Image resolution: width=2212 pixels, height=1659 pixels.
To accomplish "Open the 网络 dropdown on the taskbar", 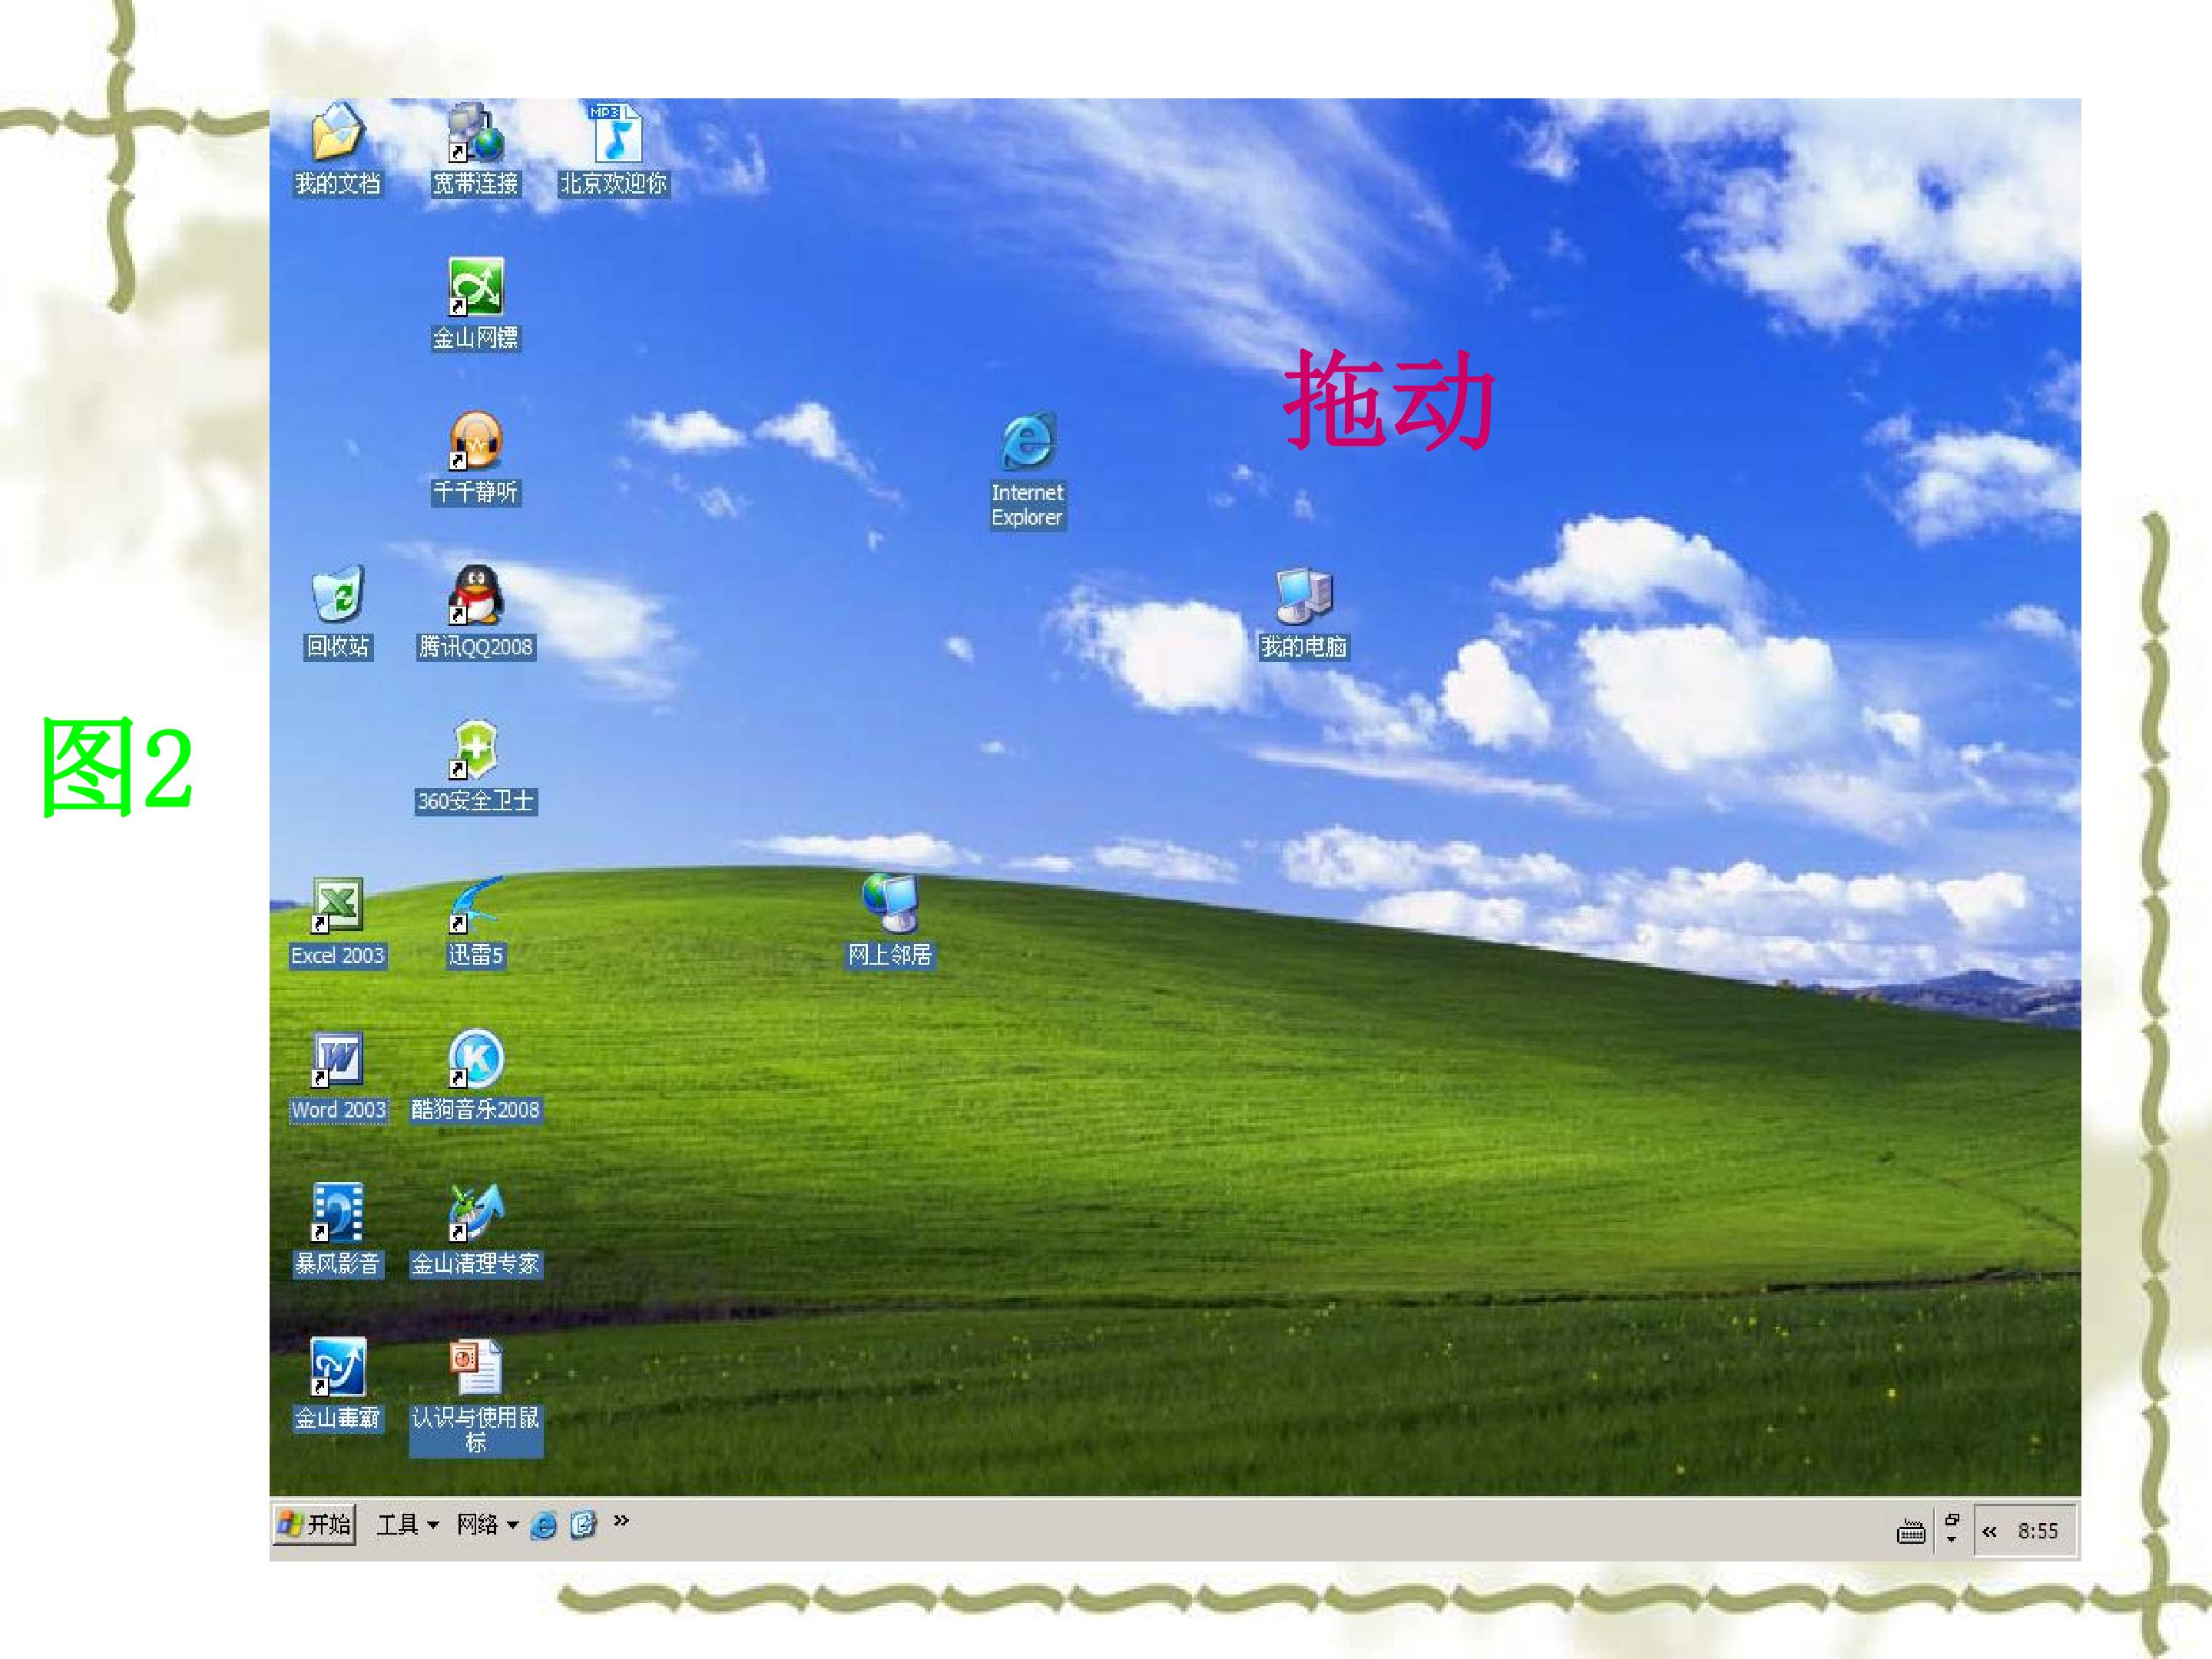I will coord(487,1525).
